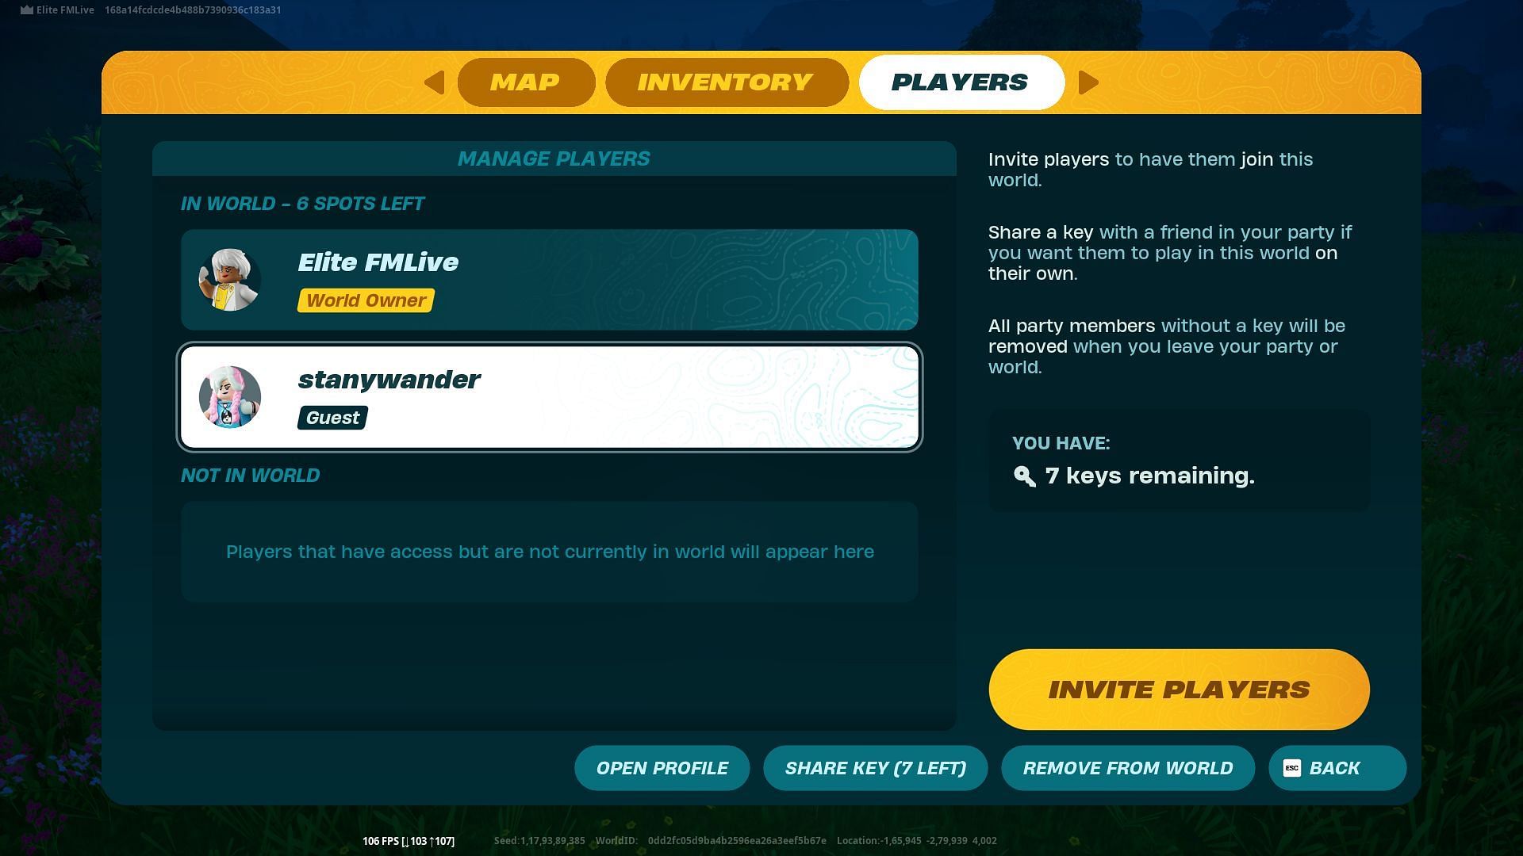The image size is (1523, 856).
Task: Select stanywander player row
Action: (x=549, y=396)
